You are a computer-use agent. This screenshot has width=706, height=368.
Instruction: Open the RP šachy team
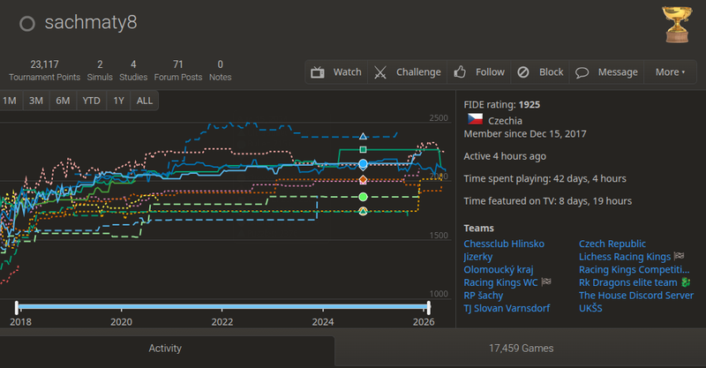[x=483, y=296]
